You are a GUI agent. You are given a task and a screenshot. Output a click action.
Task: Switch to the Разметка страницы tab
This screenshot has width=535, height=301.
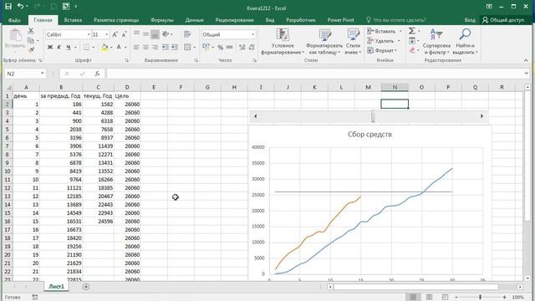(x=116, y=20)
